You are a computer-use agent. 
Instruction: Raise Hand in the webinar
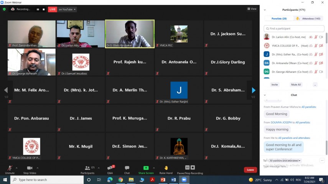pyautogui.click(x=166, y=170)
